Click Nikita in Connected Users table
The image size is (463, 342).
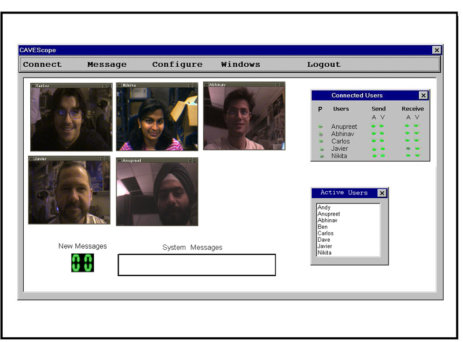(x=339, y=156)
